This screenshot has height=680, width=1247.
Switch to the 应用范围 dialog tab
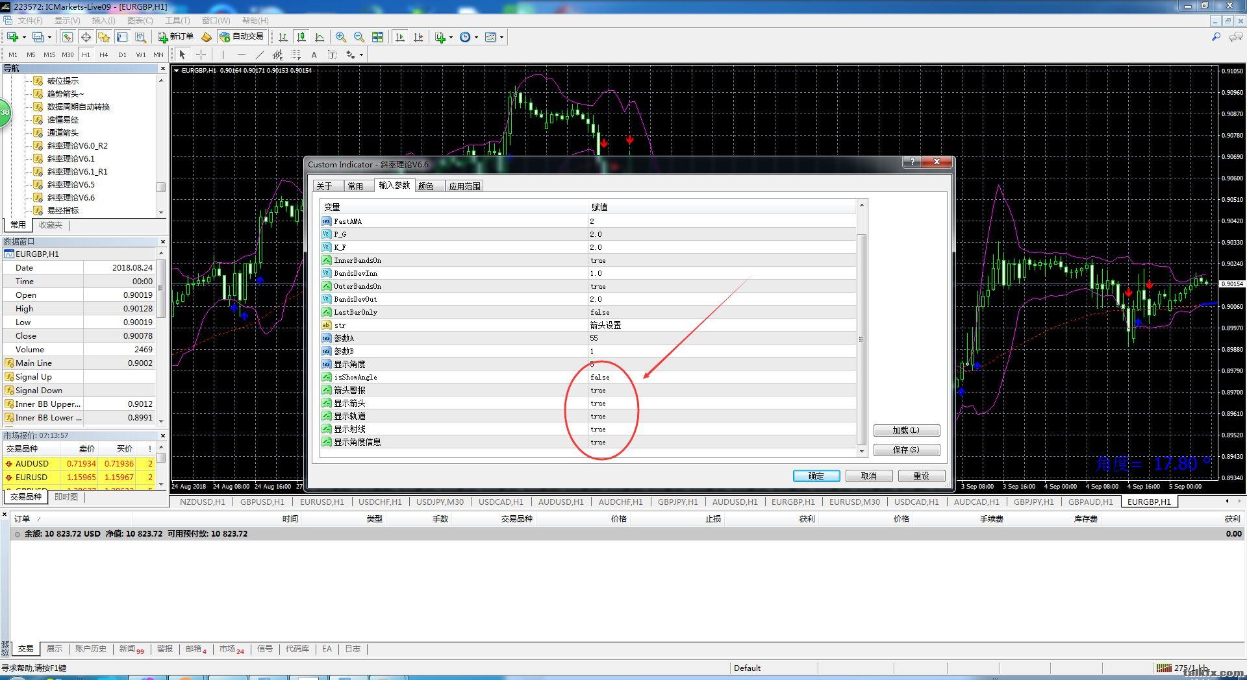click(x=464, y=186)
